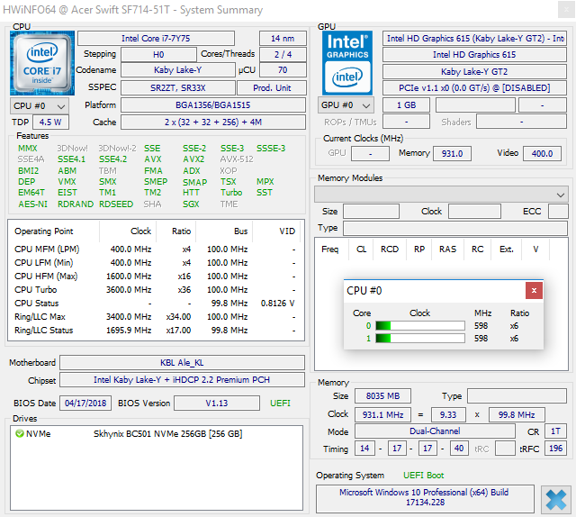
Task: Click the Core 1 clock usage bar
Action: click(x=419, y=339)
